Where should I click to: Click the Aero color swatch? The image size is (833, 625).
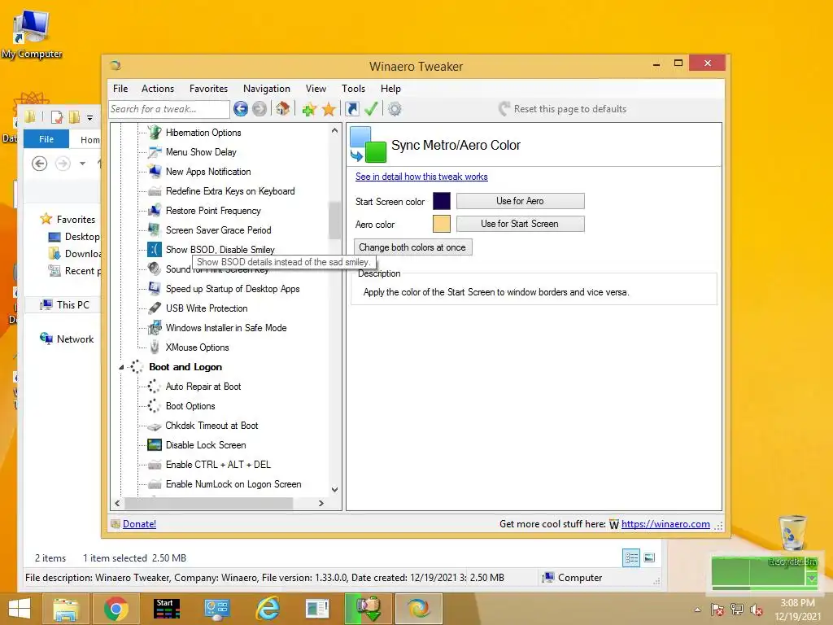442,224
